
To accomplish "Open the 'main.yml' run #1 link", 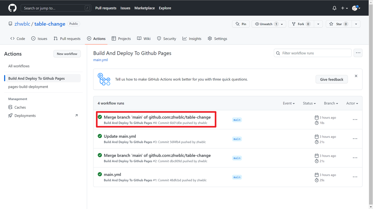I will click(x=112, y=174).
